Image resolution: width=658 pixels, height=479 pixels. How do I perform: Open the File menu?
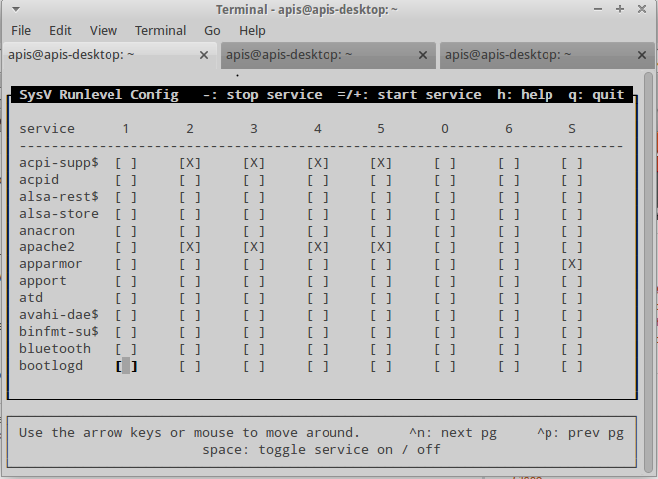click(20, 31)
